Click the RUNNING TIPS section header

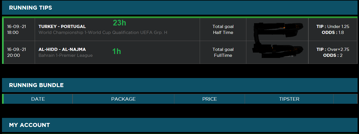coord(30,8)
